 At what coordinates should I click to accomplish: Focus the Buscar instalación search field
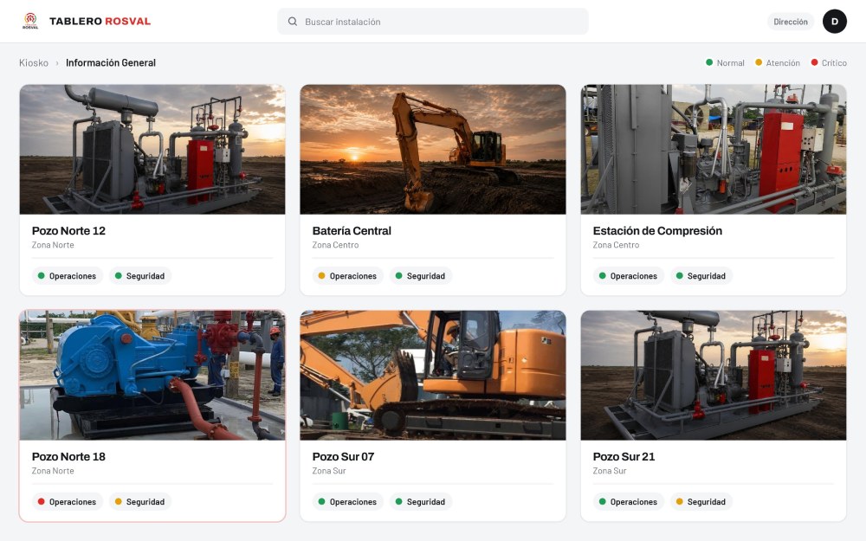433,22
